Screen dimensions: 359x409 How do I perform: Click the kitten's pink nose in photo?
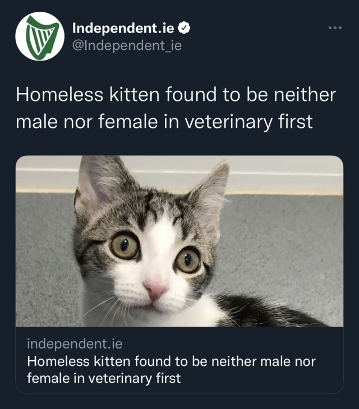pos(155,290)
